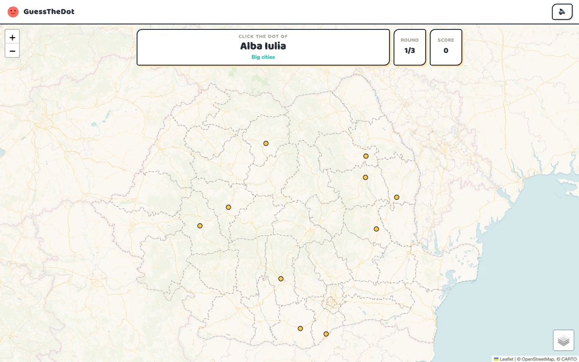Click the "Alba Iulia" prompt text
The image size is (579, 362).
(263, 46)
